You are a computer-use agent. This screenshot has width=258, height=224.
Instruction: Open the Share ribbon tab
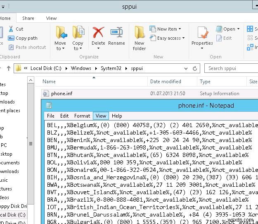pyautogui.click(x=28, y=18)
